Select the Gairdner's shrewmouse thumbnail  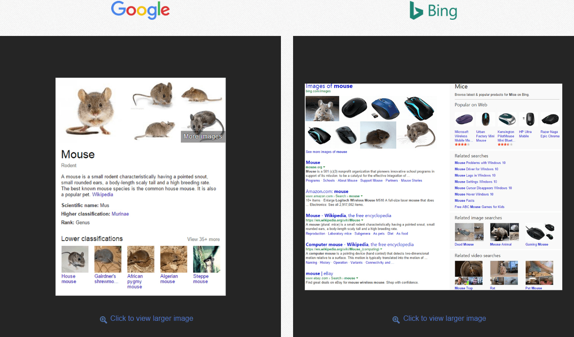pyautogui.click(x=108, y=259)
